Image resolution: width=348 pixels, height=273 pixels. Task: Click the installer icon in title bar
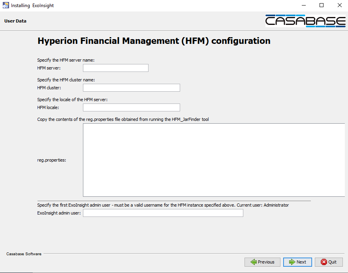point(6,6)
